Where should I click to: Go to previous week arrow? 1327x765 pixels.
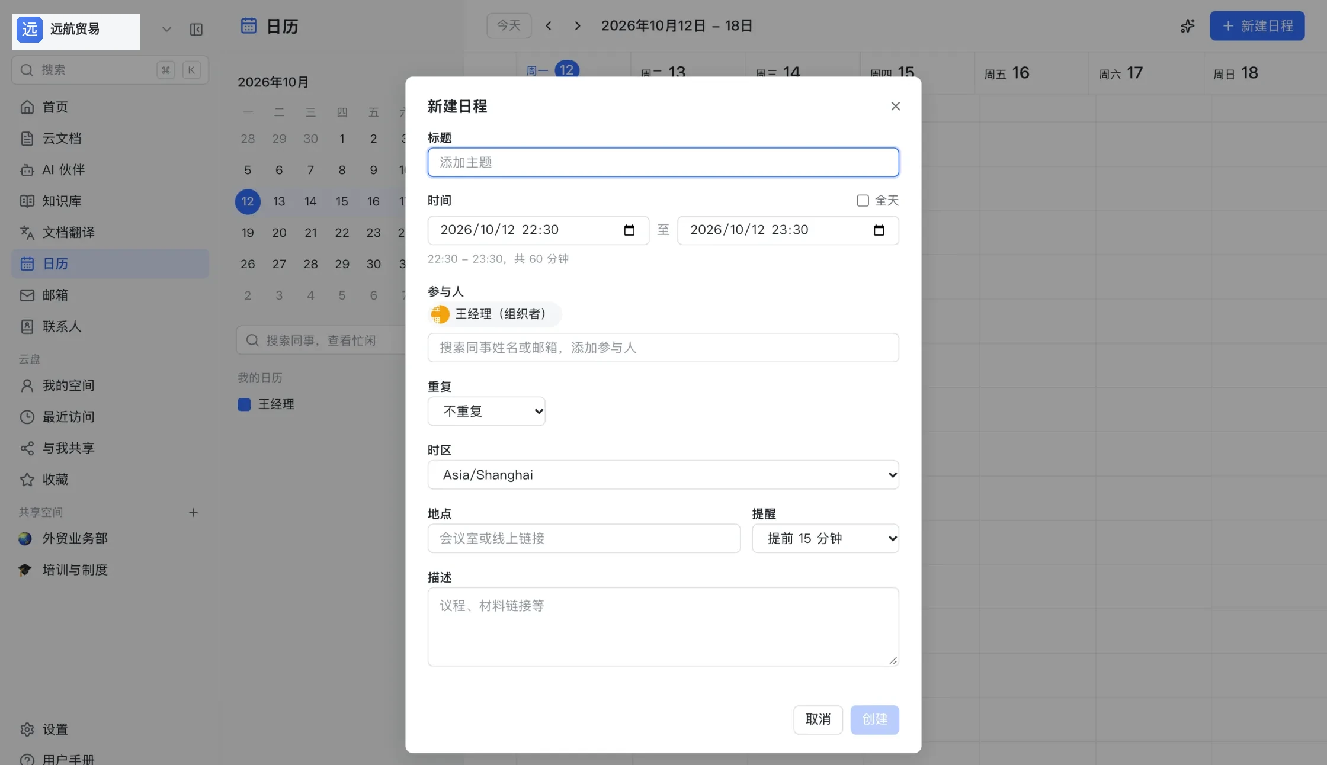point(549,26)
